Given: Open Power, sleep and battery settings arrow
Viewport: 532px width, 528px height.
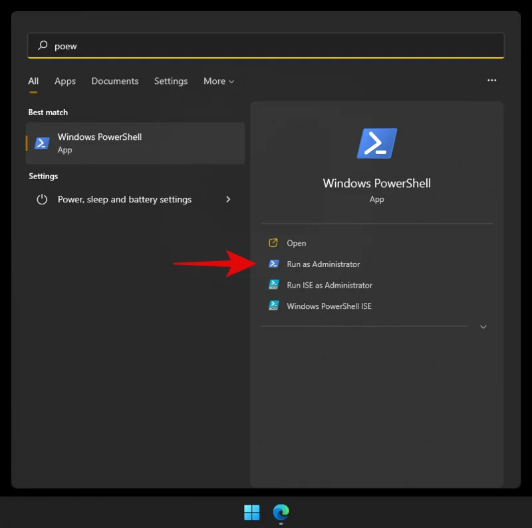Looking at the screenshot, I should pyautogui.click(x=228, y=199).
